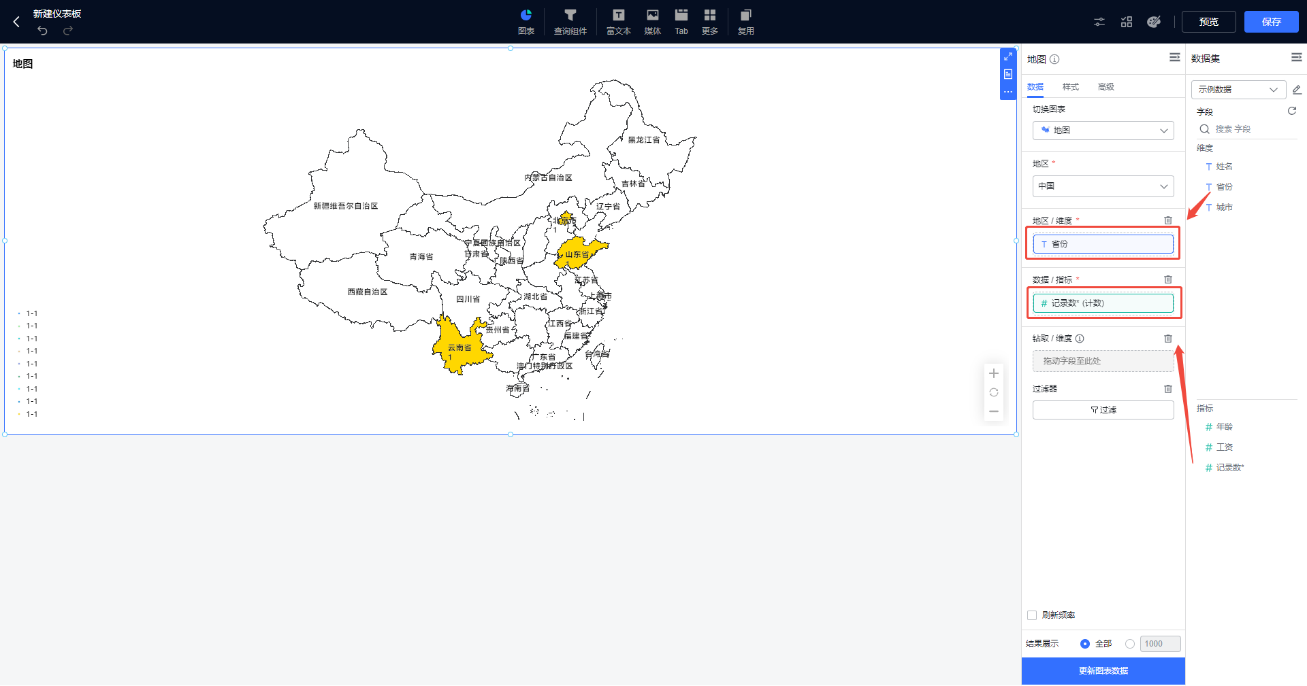The width and height of the screenshot is (1307, 686).
Task: Add a Tab component
Action: [681, 22]
